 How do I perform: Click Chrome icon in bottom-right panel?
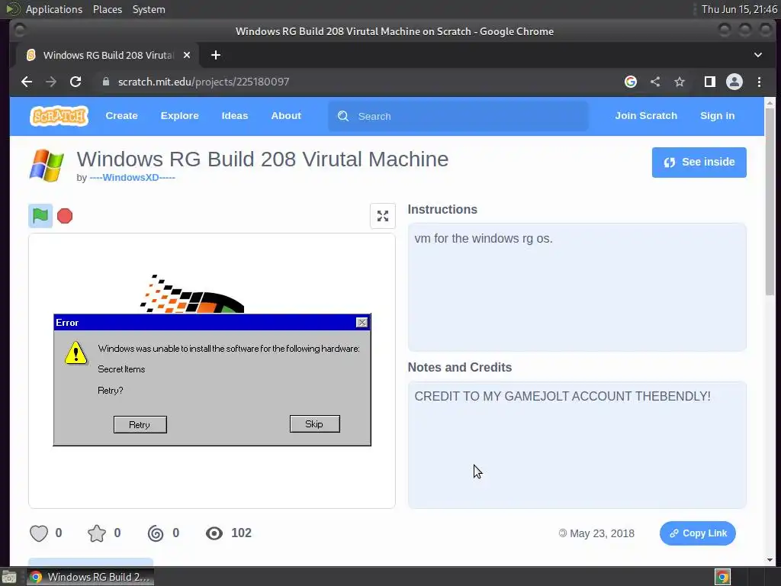(x=722, y=577)
